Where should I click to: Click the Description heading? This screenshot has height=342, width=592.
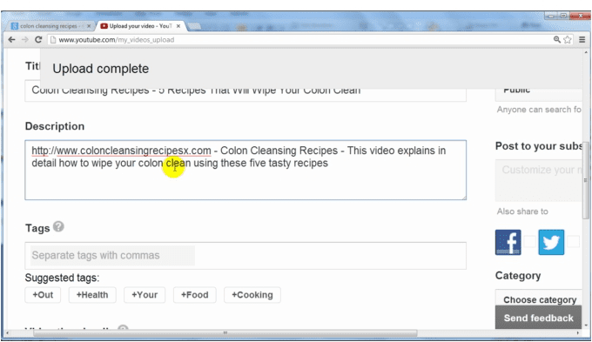click(55, 126)
